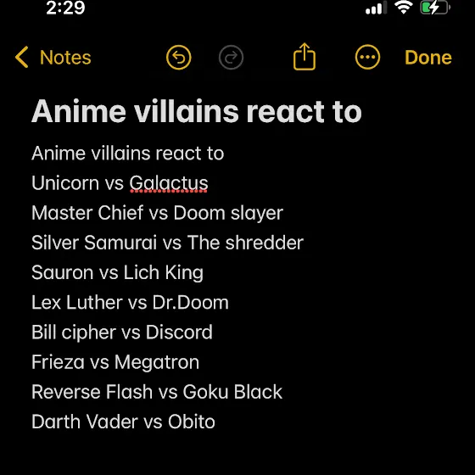Tap the Lex Luther vs Dr.Doom line

click(x=130, y=302)
